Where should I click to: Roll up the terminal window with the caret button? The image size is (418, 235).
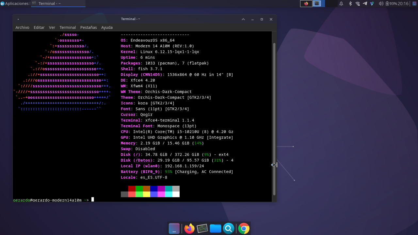click(x=243, y=19)
